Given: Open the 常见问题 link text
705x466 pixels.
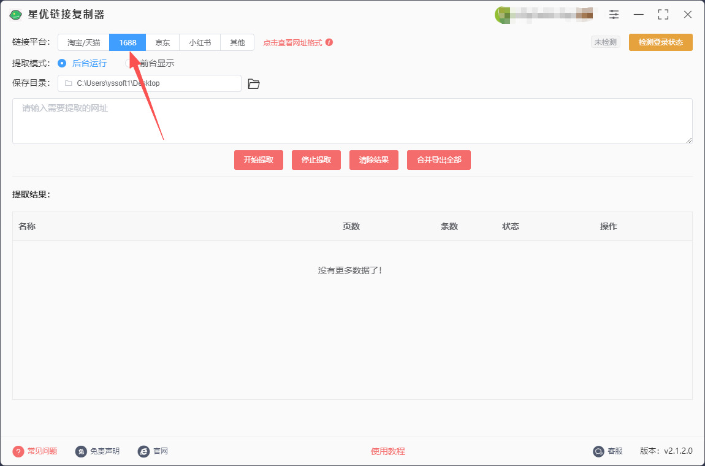Looking at the screenshot, I should pos(42,451).
